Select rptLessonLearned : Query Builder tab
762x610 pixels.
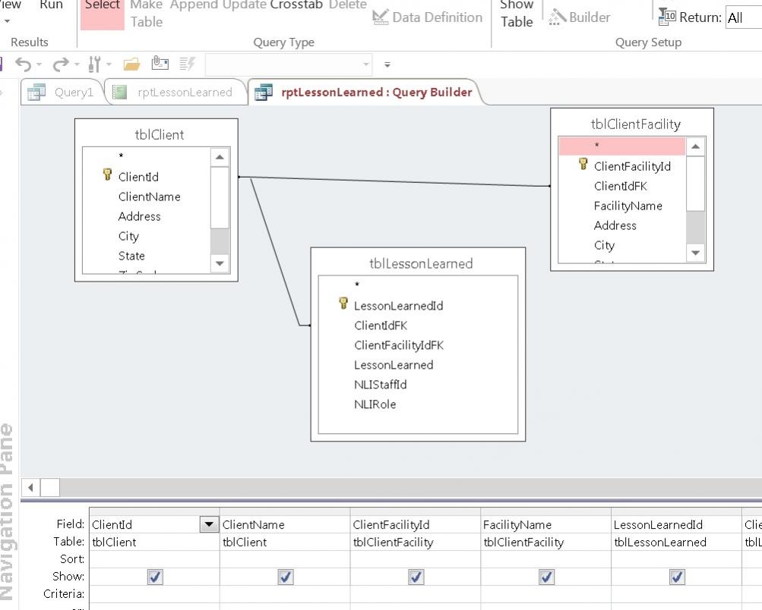click(365, 92)
